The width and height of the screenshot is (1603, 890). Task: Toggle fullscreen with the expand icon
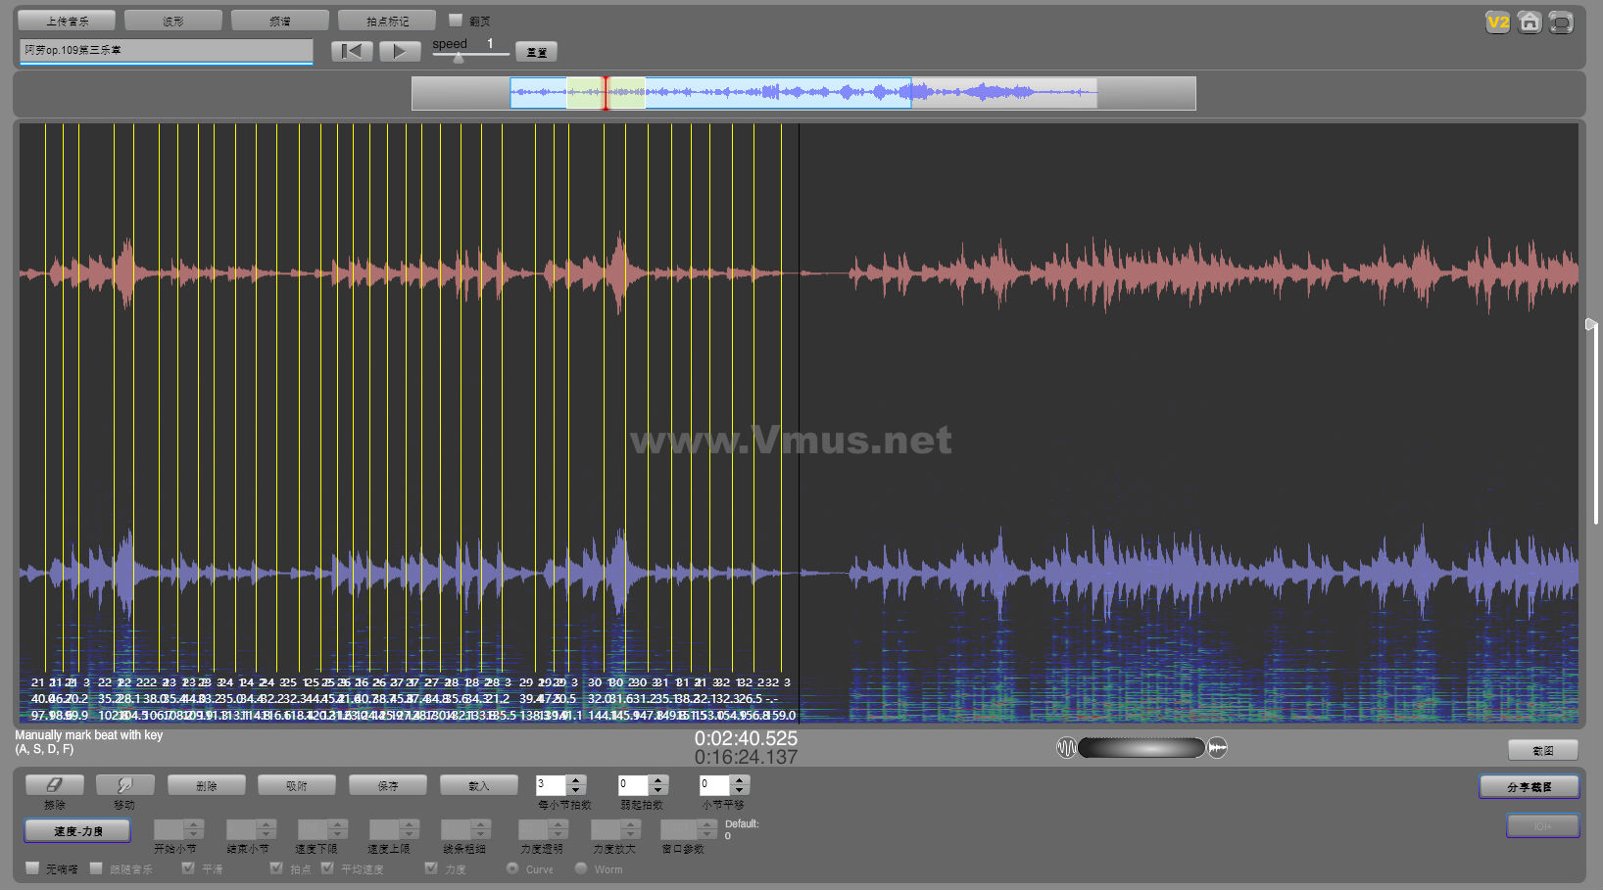click(1561, 23)
